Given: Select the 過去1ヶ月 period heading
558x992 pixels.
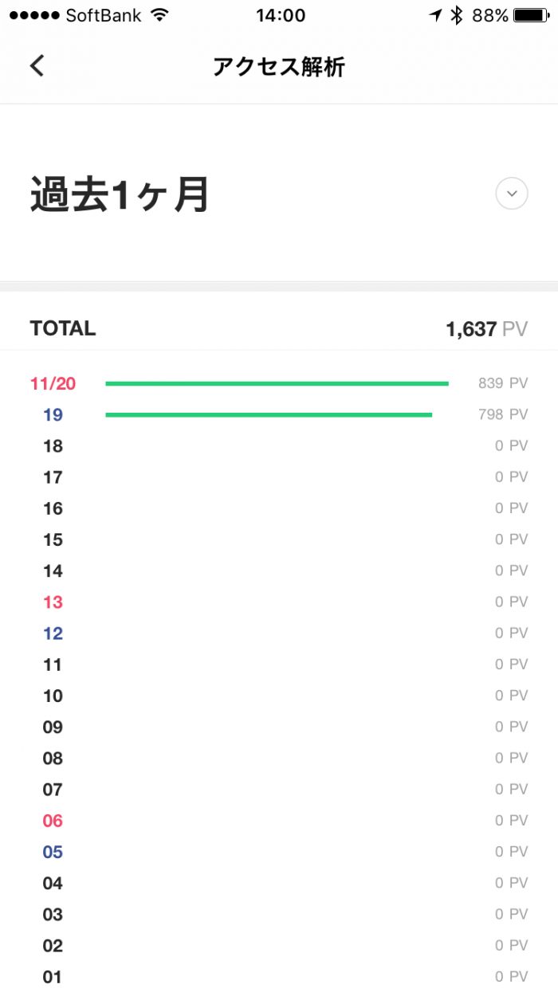Looking at the screenshot, I should click(x=120, y=195).
